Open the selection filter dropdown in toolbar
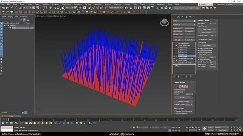The height and width of the screenshot is (136, 243). click(x=27, y=8)
